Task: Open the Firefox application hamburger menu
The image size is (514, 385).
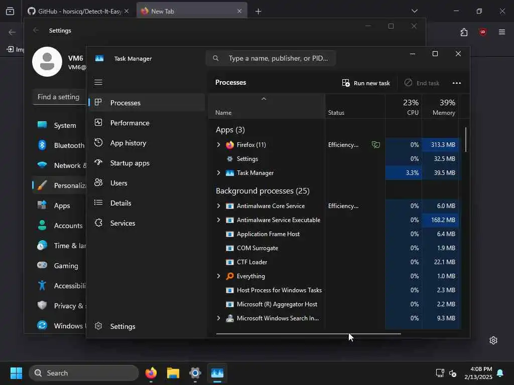Action: [502, 32]
